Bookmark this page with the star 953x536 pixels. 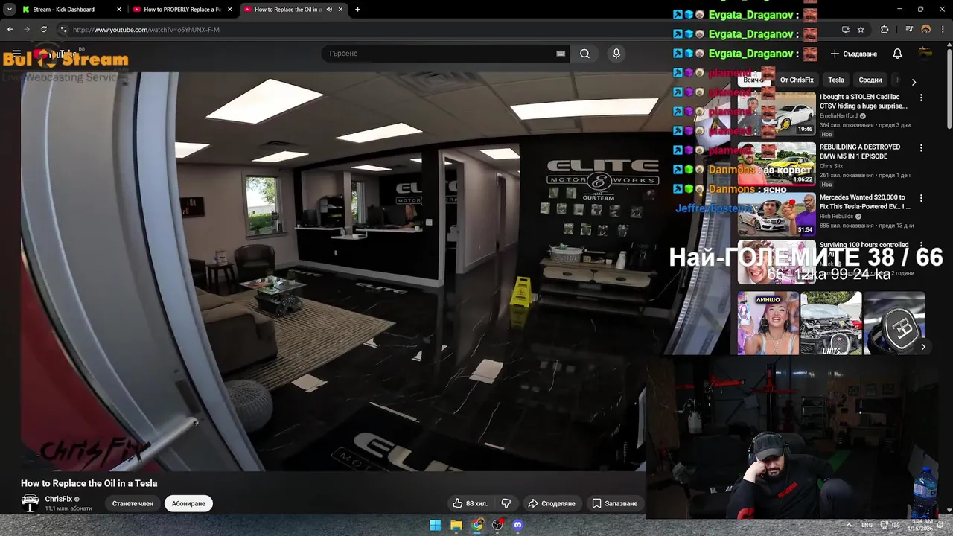pyautogui.click(x=861, y=30)
